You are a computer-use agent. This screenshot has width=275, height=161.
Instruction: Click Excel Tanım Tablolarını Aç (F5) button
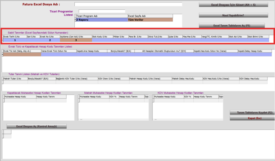(232, 25)
